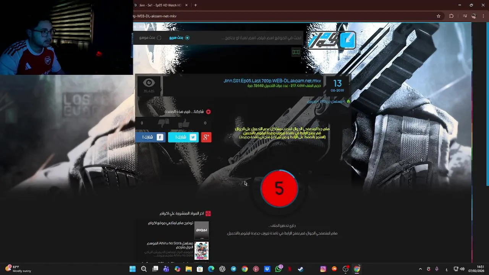Expand the system tray hidden icons
Image resolution: width=489 pixels, height=275 pixels.
(x=420, y=269)
